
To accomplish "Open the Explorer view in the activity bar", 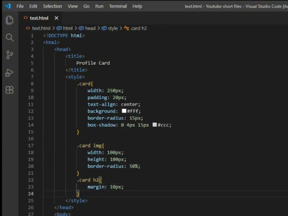I will tap(9, 20).
